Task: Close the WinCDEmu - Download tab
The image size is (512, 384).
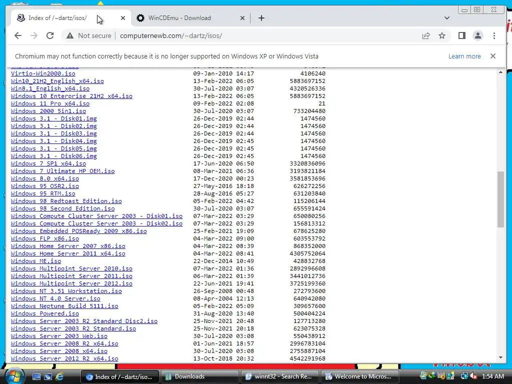Action: click(x=242, y=18)
